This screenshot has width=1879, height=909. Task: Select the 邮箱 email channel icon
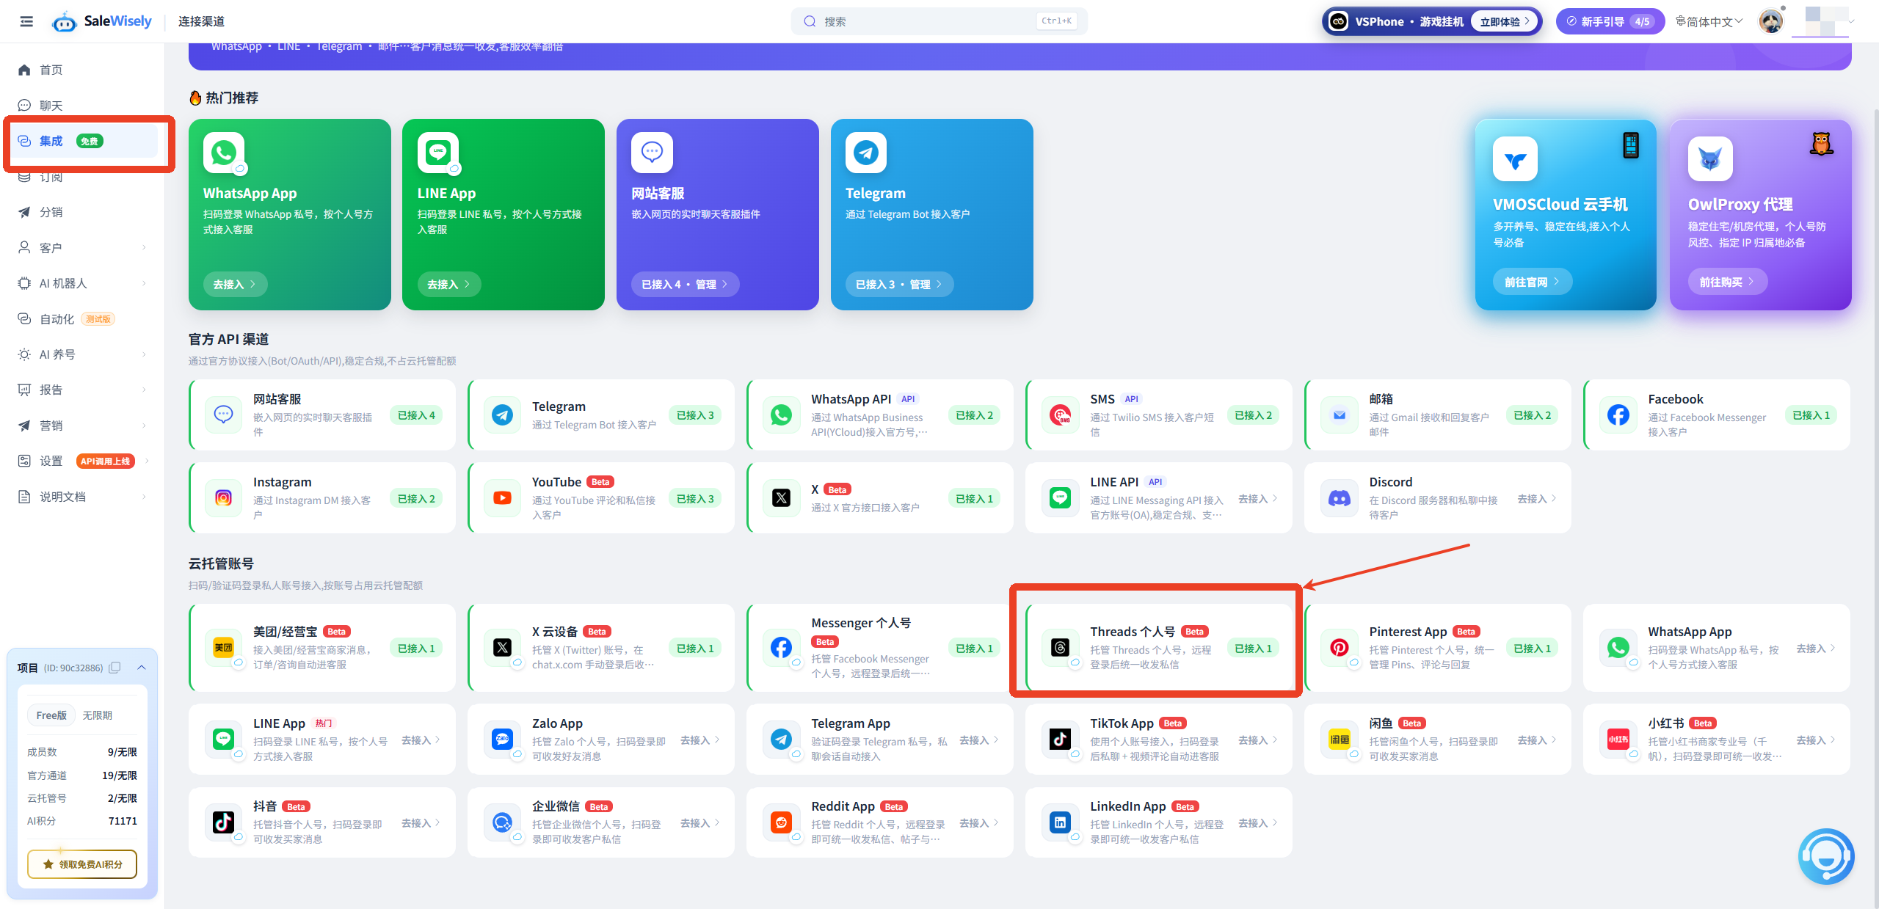(x=1340, y=415)
